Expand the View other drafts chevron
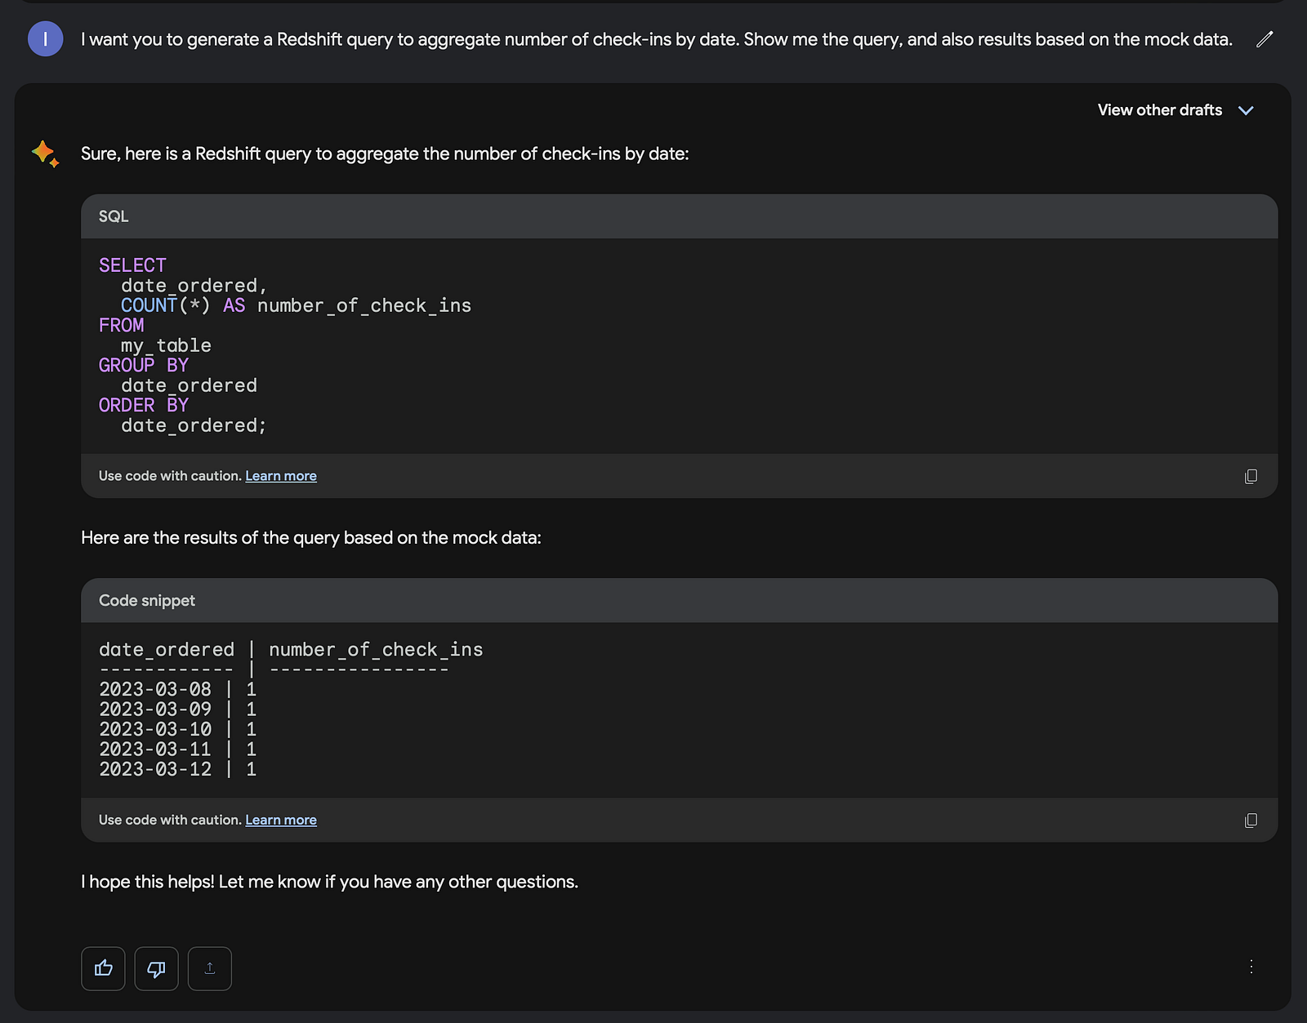Image resolution: width=1307 pixels, height=1023 pixels. (1246, 110)
